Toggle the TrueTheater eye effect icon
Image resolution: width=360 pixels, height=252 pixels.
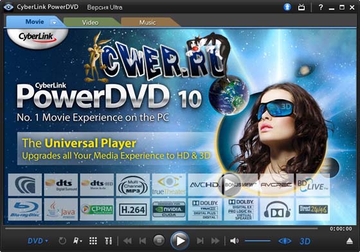(285, 241)
